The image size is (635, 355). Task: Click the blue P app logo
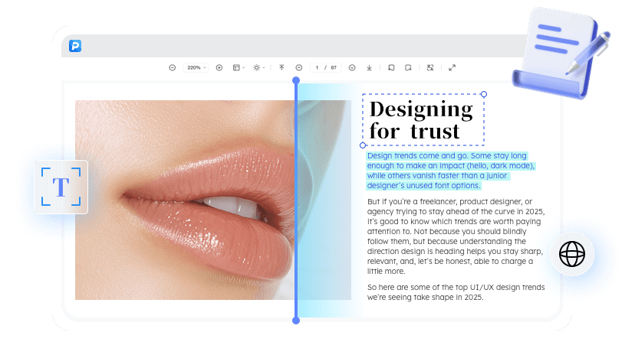[75, 46]
